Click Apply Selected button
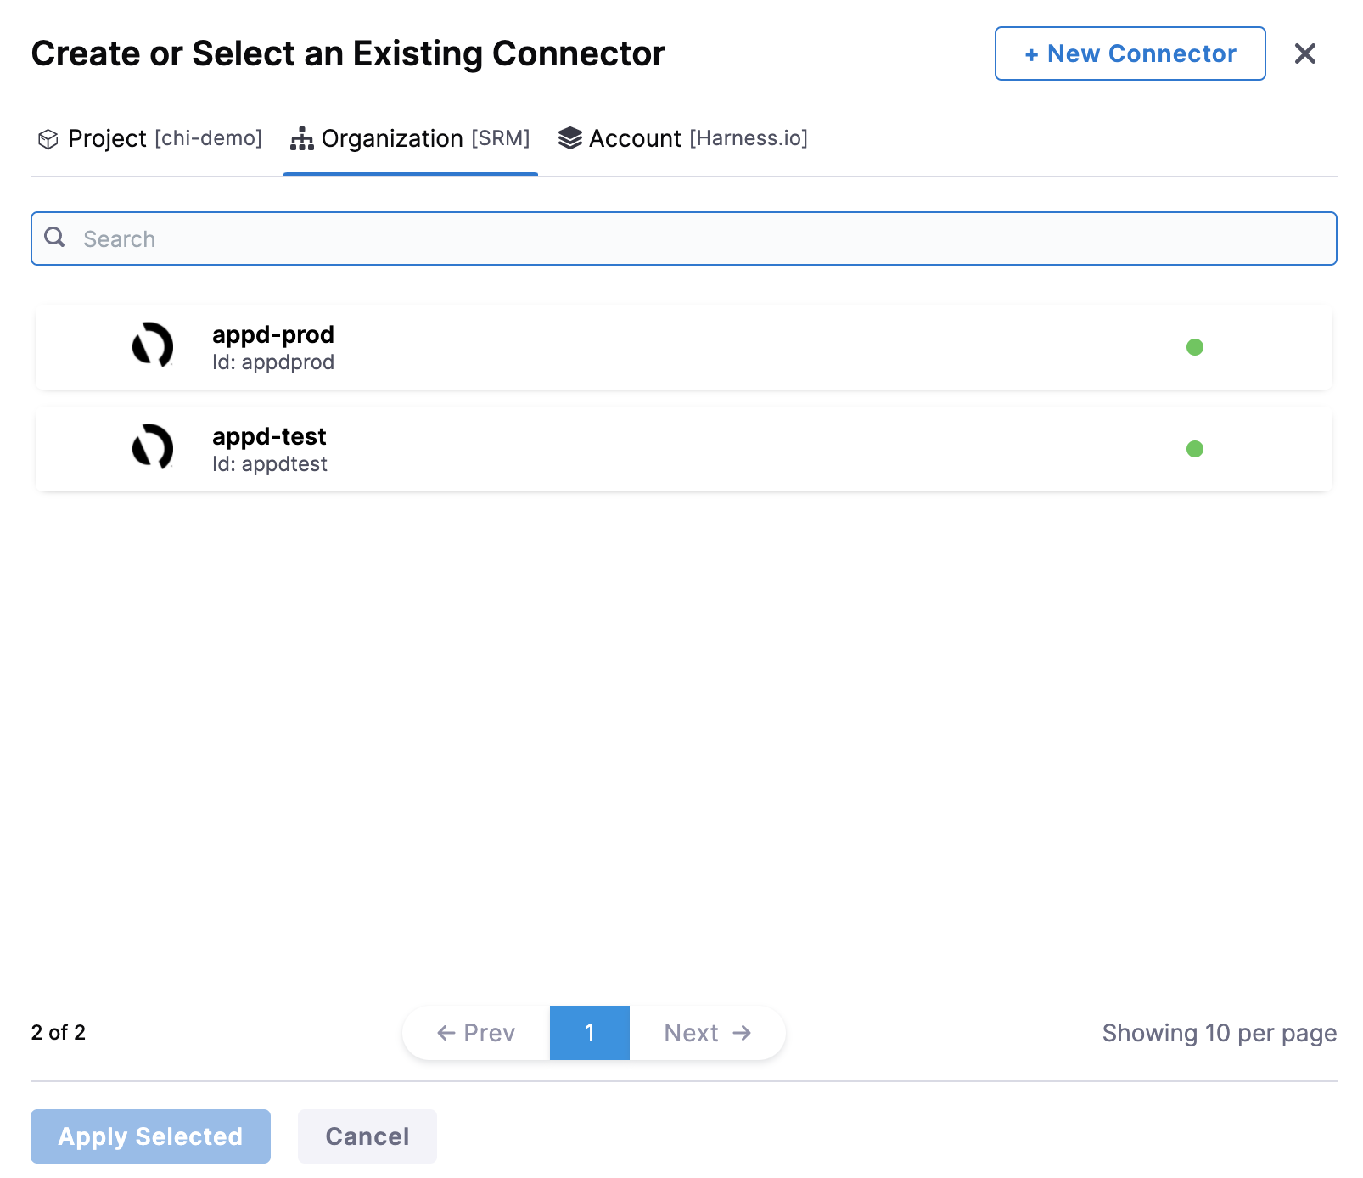Image resolution: width=1363 pixels, height=1178 pixels. tap(150, 1136)
